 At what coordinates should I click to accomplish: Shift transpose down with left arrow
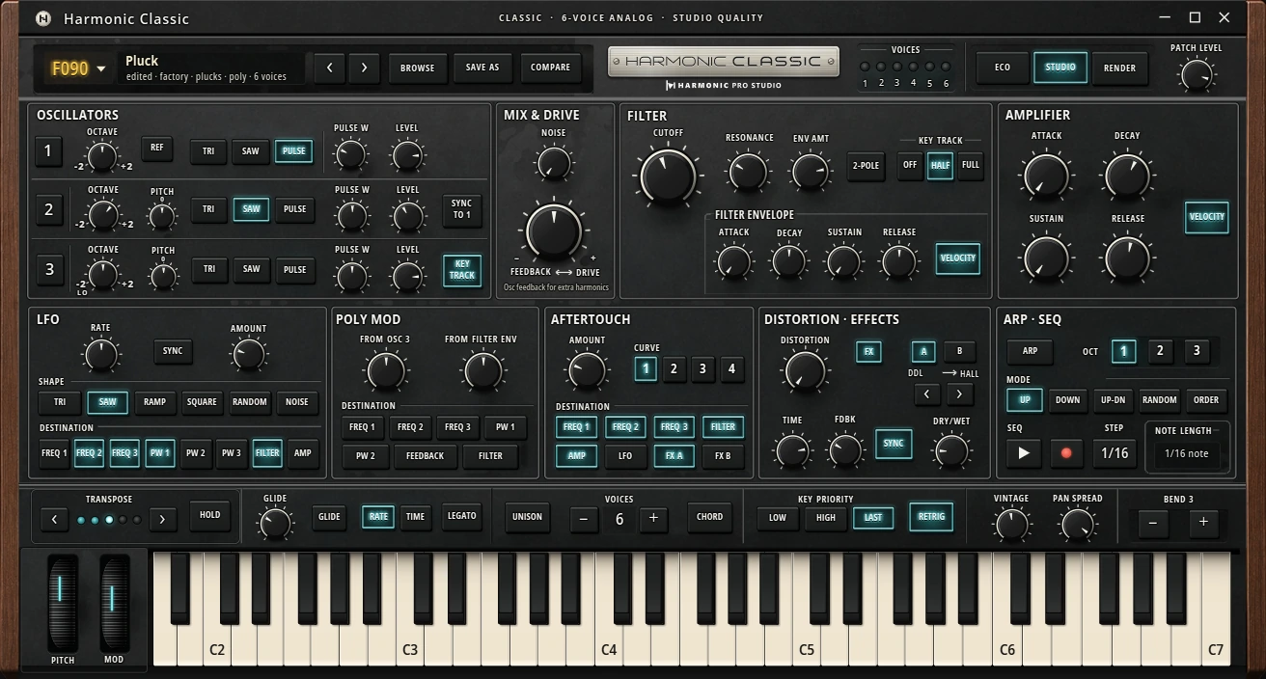pyautogui.click(x=54, y=519)
